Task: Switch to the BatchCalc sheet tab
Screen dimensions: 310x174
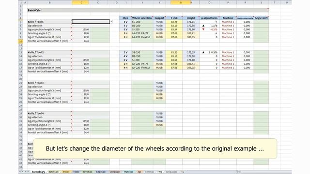Action: pos(54,172)
